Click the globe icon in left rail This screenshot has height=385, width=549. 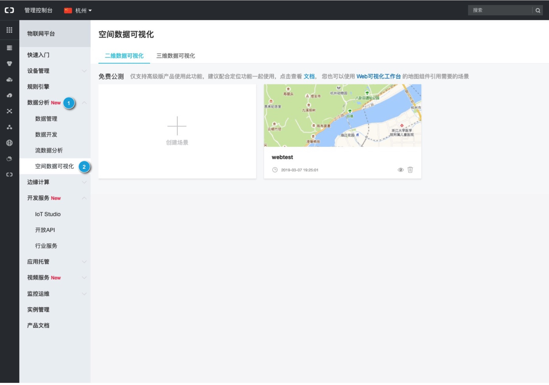(9, 143)
